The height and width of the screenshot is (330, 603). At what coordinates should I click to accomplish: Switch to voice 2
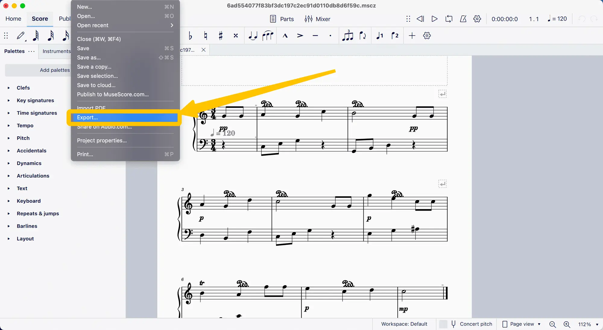(395, 36)
